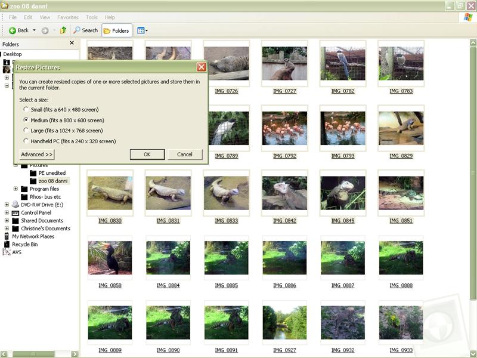Close the Folders side pane
The width and height of the screenshot is (477, 358).
click(x=72, y=43)
